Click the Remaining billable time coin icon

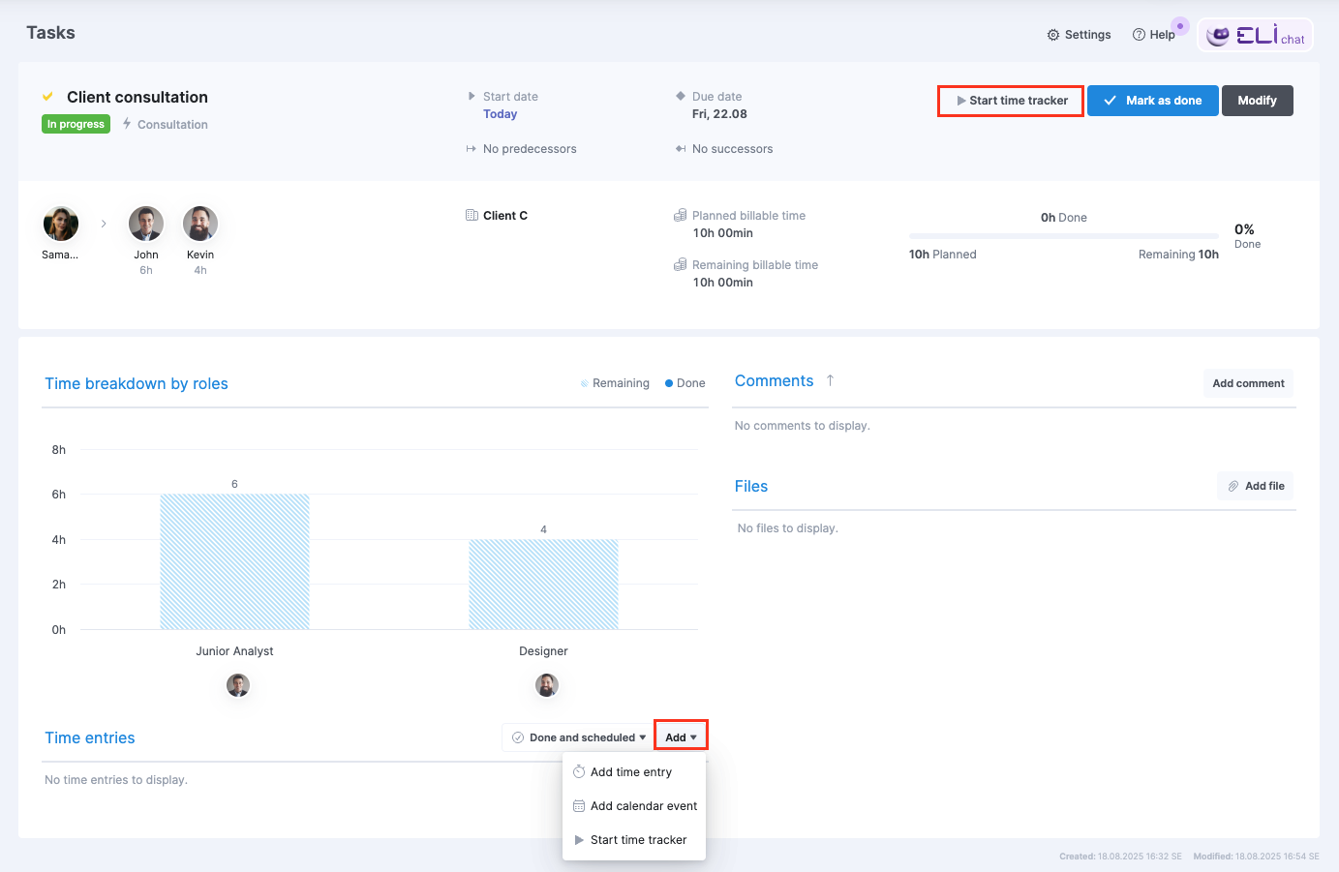tap(680, 264)
